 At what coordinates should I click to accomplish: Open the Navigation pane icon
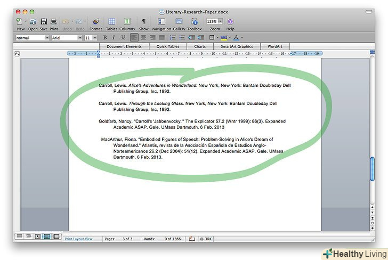point(161,21)
